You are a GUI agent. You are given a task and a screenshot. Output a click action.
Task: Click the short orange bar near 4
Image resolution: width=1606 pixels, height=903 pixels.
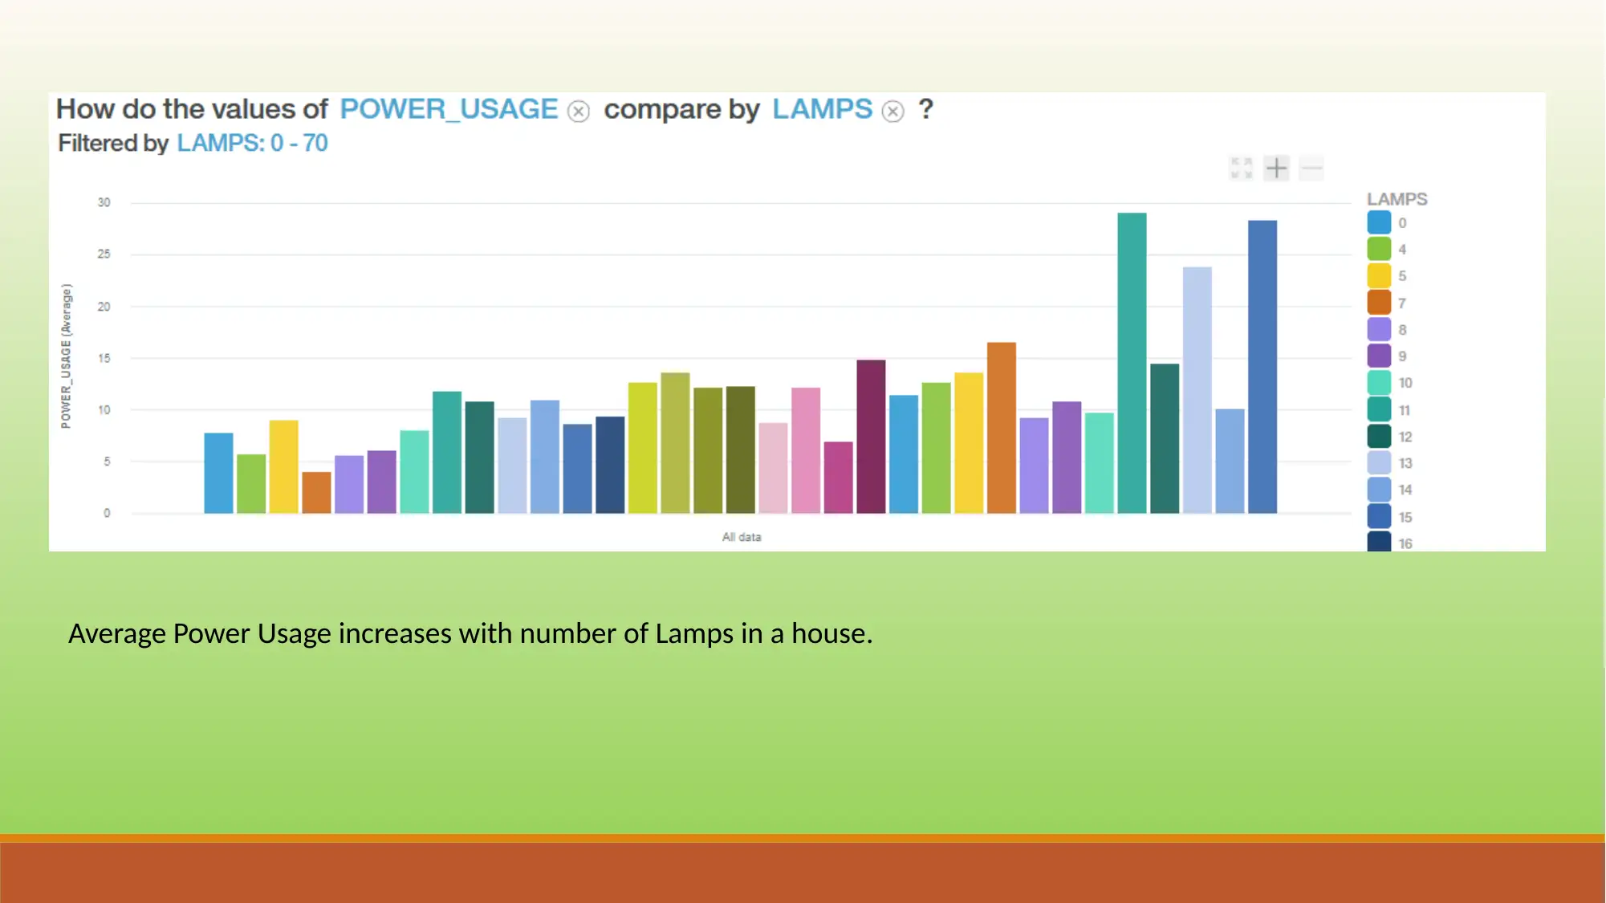point(316,492)
